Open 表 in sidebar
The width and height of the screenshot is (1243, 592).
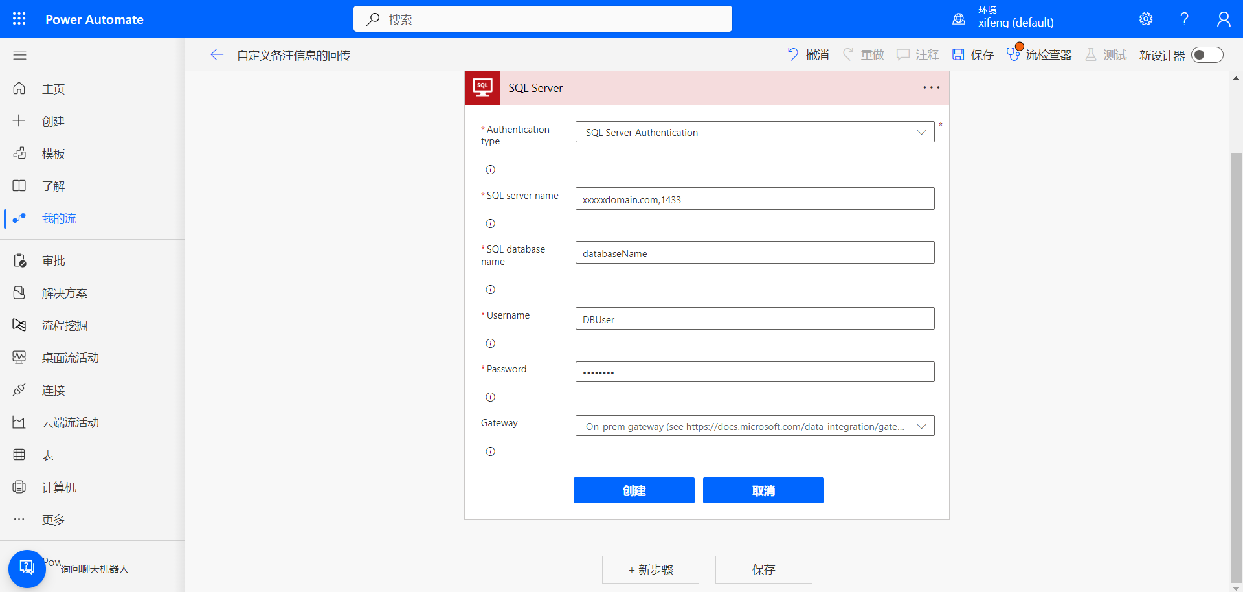pyautogui.click(x=92, y=455)
